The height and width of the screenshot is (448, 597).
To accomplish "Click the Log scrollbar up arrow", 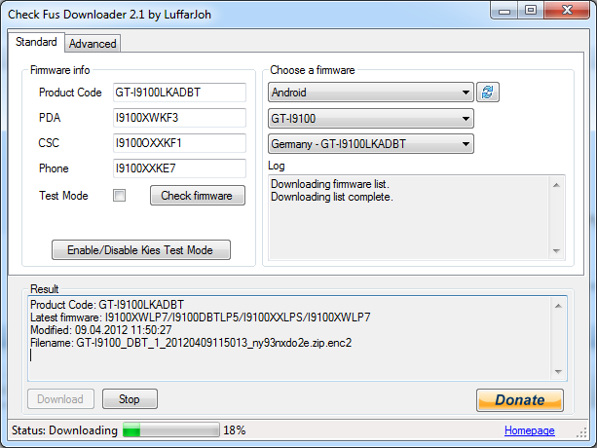I will point(556,185).
